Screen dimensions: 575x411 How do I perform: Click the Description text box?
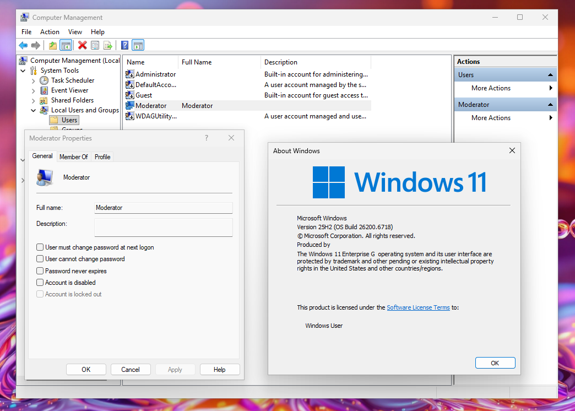[x=164, y=228]
